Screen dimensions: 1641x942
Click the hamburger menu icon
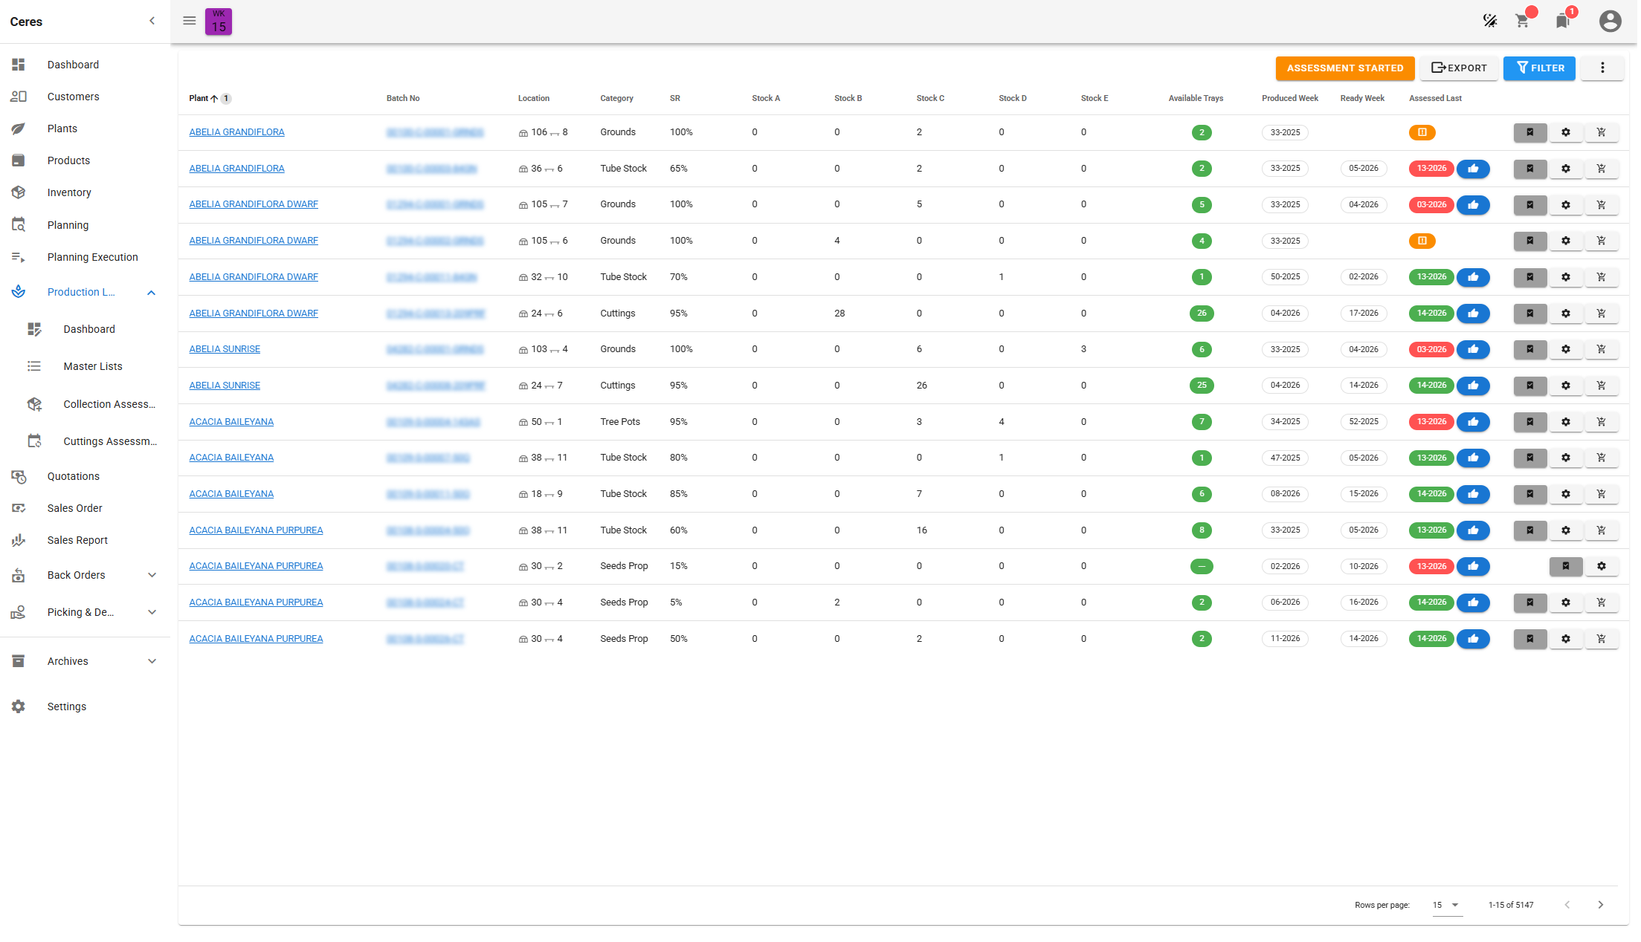[190, 21]
